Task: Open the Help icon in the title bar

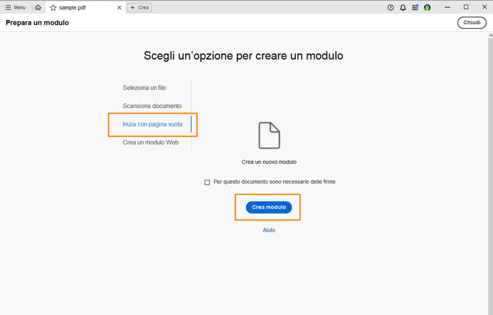Action: (x=390, y=7)
